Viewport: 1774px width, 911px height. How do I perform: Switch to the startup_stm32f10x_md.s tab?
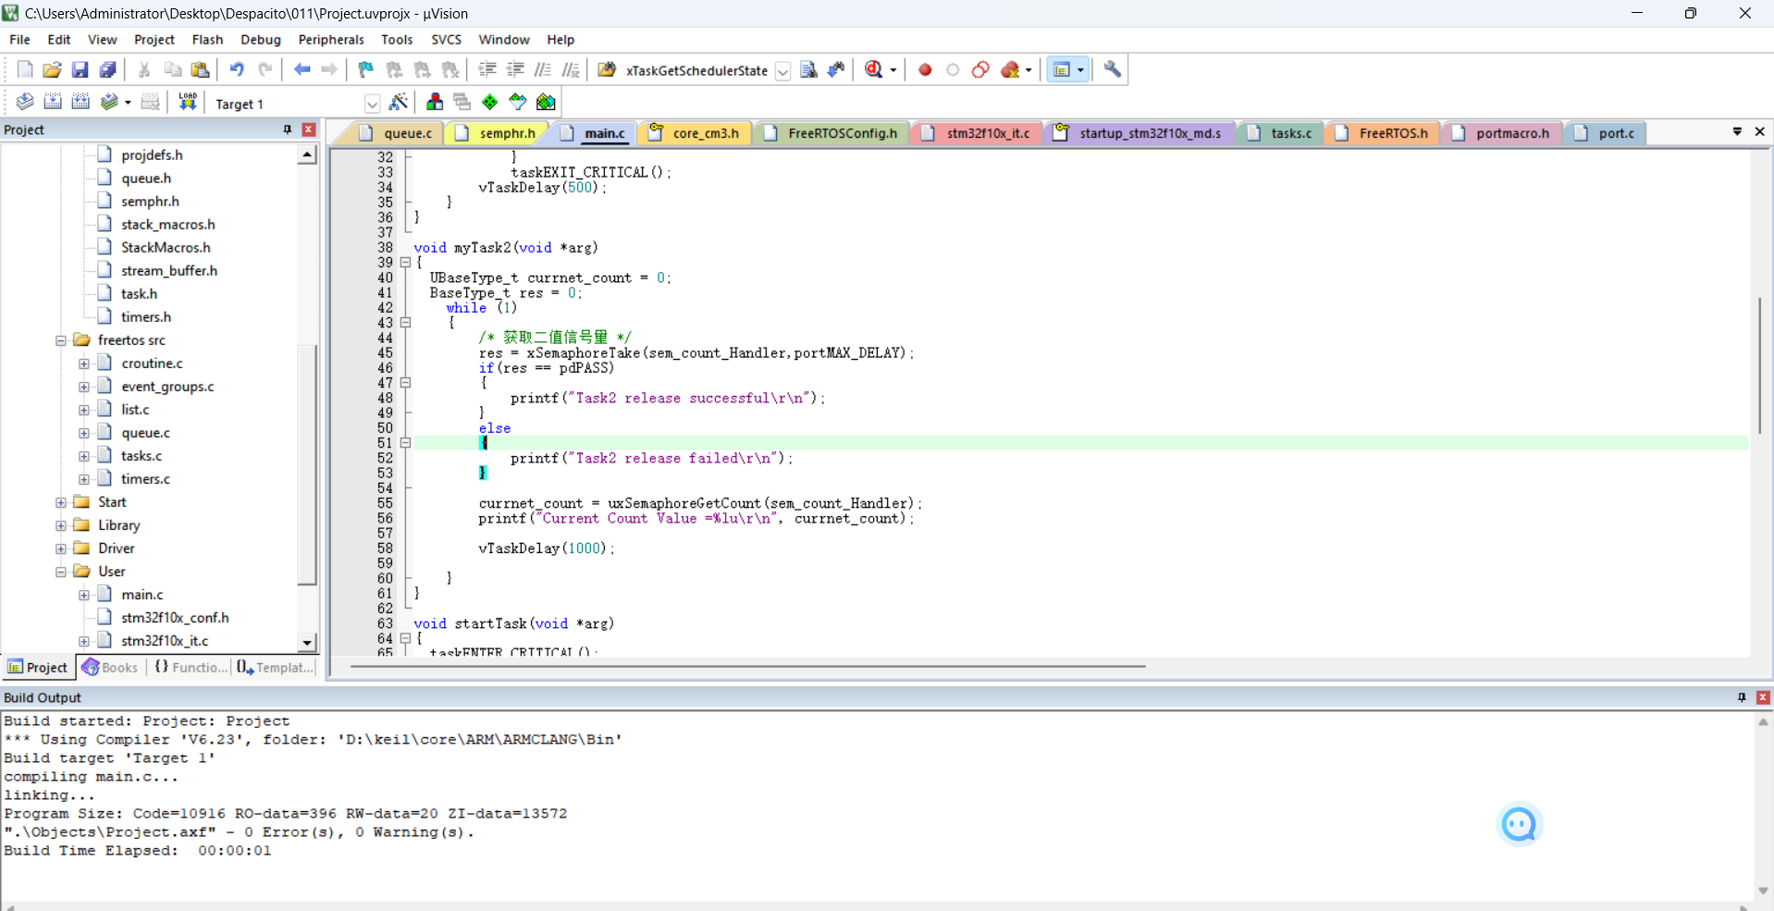pos(1139,133)
